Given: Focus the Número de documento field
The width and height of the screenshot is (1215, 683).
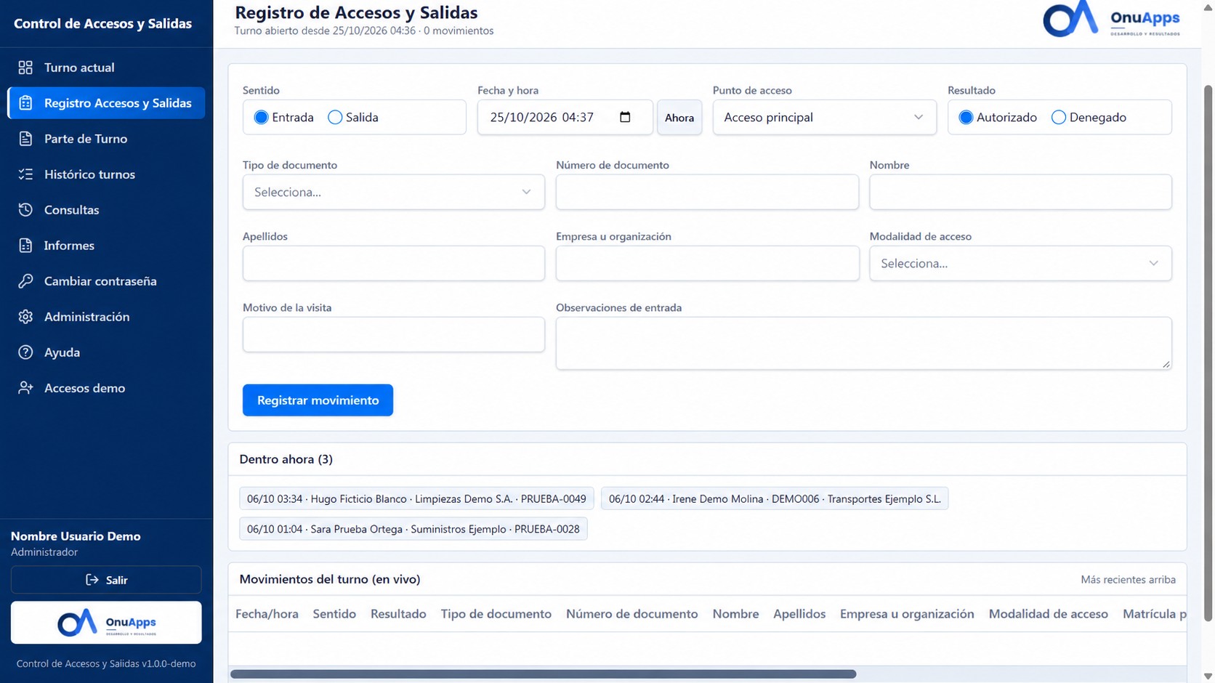Looking at the screenshot, I should pyautogui.click(x=707, y=192).
